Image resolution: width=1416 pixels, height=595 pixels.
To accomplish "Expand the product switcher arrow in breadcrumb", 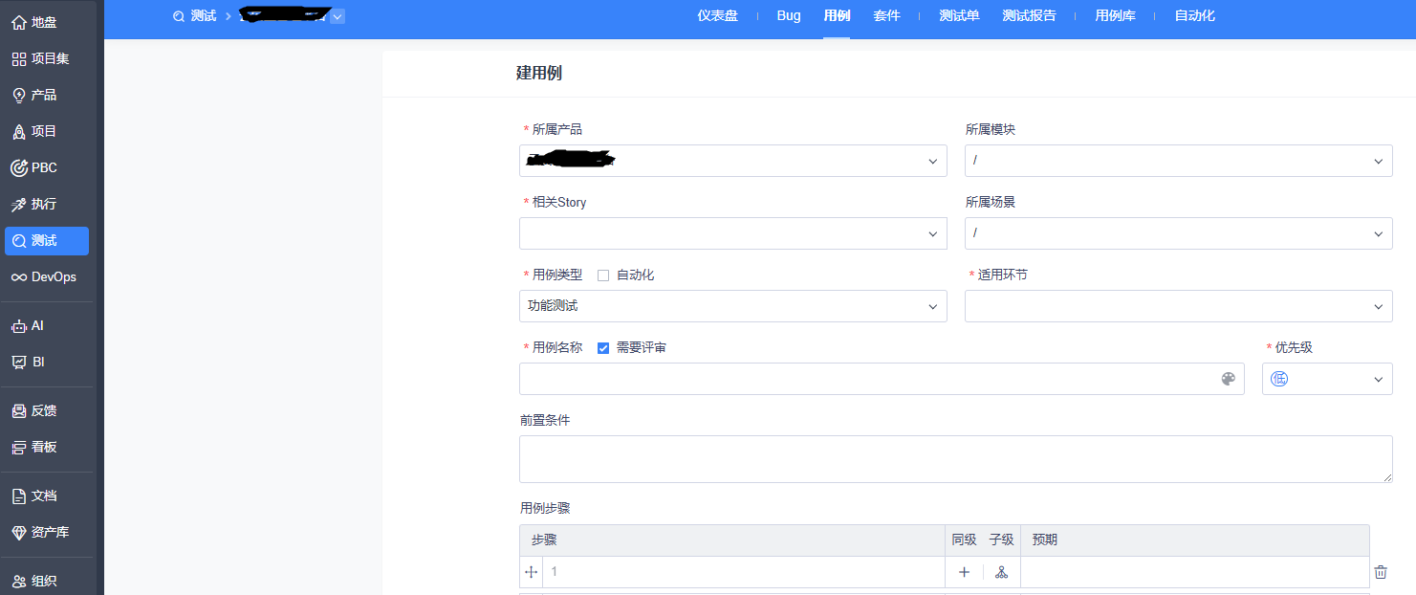I will tap(338, 16).
